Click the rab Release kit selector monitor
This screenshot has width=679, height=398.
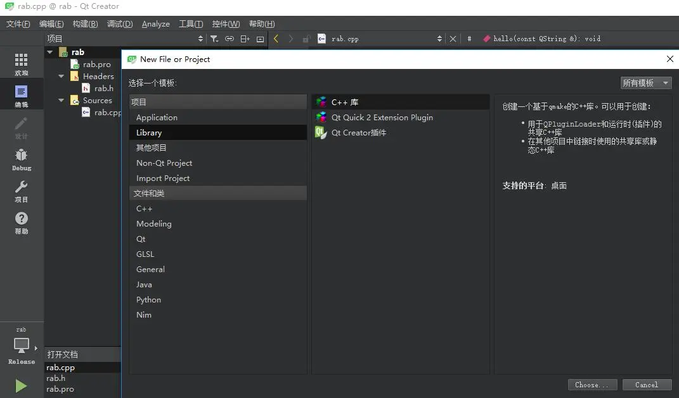tap(21, 345)
